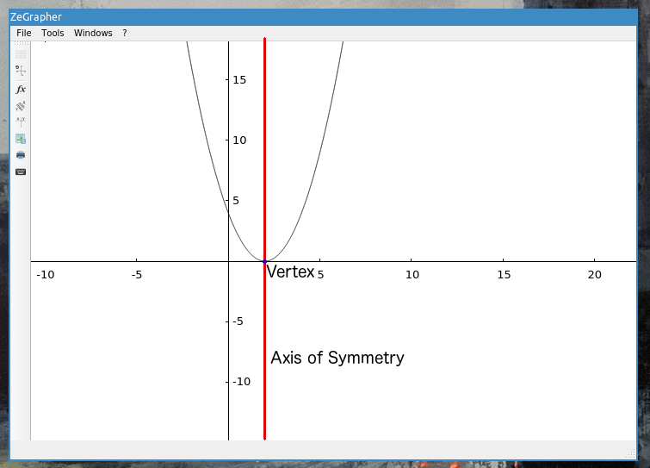
Task: Click the printer icon
Action: [x=21, y=155]
